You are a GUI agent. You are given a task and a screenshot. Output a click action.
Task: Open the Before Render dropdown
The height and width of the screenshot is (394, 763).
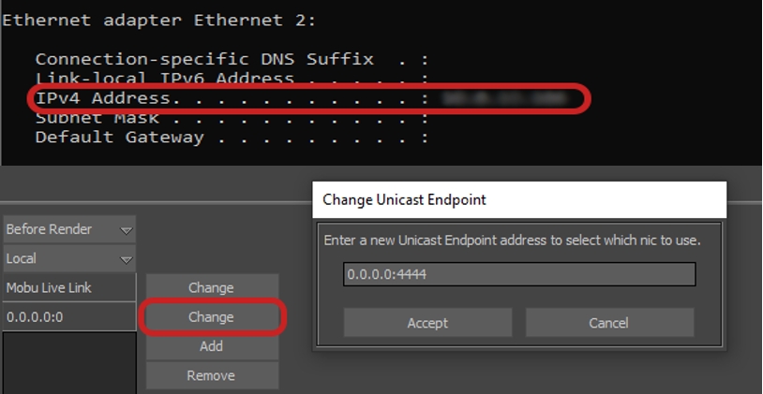pyautogui.click(x=69, y=229)
